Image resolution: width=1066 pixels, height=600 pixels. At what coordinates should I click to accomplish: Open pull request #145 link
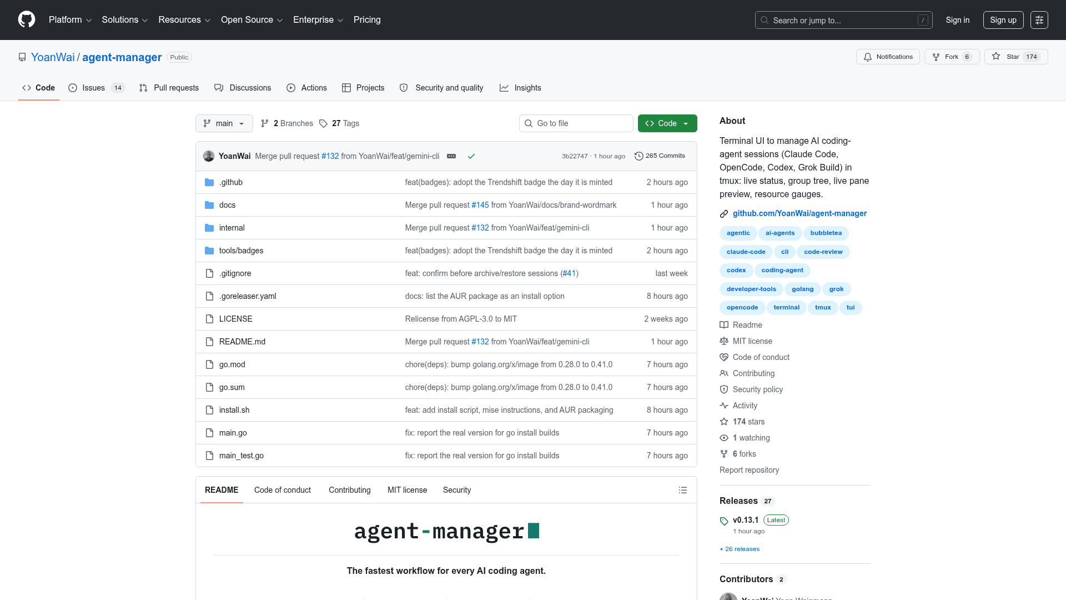coord(480,205)
